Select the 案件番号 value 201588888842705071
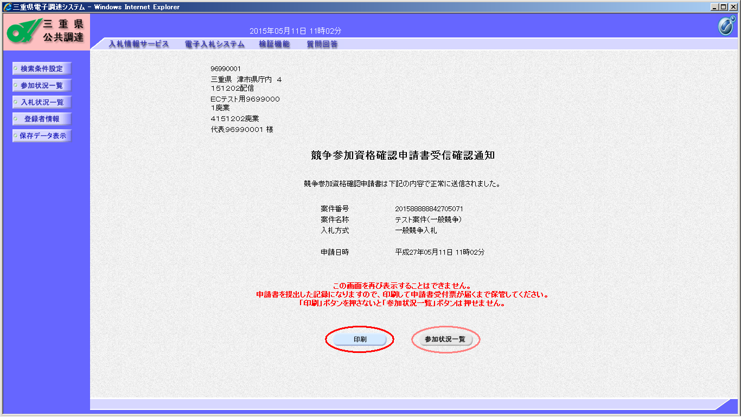The height and width of the screenshot is (417, 741). [x=429, y=209]
